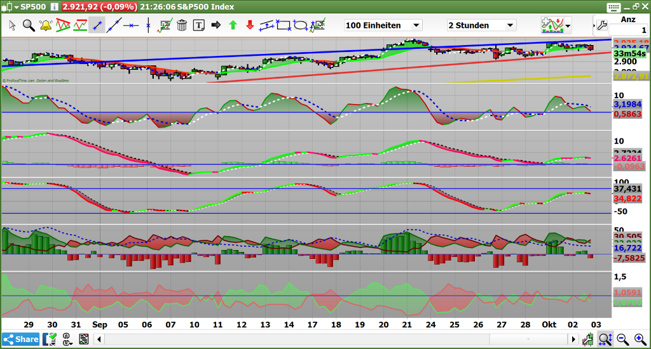Click the checklist icon beside Share
The height and width of the screenshot is (349, 651).
tap(50, 339)
